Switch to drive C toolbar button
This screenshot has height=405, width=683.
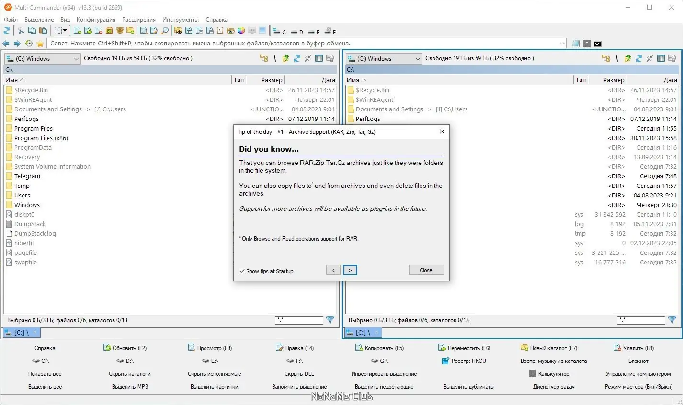click(279, 32)
